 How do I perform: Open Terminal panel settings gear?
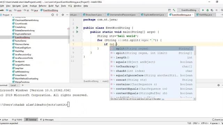218,85
